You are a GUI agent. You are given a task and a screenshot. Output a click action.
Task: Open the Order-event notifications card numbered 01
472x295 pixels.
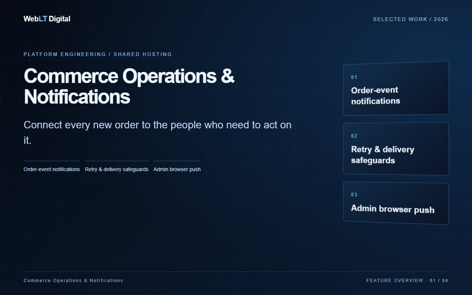(x=396, y=88)
